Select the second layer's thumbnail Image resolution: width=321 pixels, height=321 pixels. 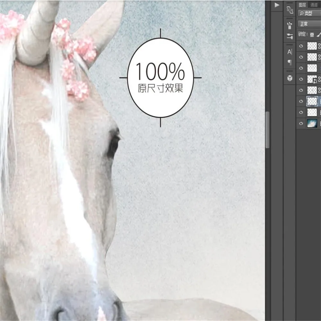pyautogui.click(x=312, y=57)
